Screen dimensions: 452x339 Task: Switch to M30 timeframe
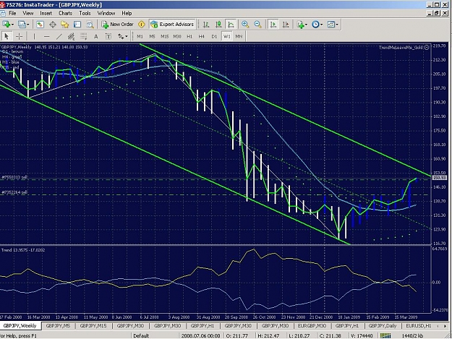pos(177,36)
